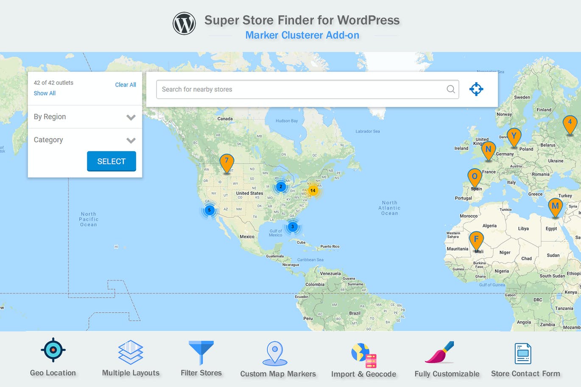Click the Custom Map Markers pin icon
The width and height of the screenshot is (581, 387).
point(275,354)
